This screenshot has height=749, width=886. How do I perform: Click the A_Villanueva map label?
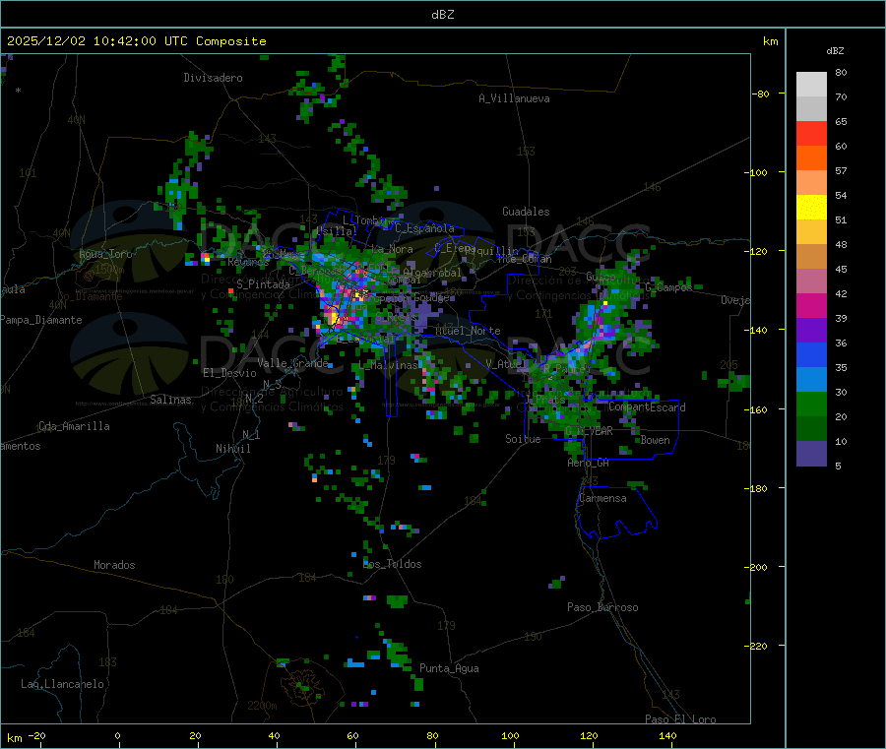(514, 98)
